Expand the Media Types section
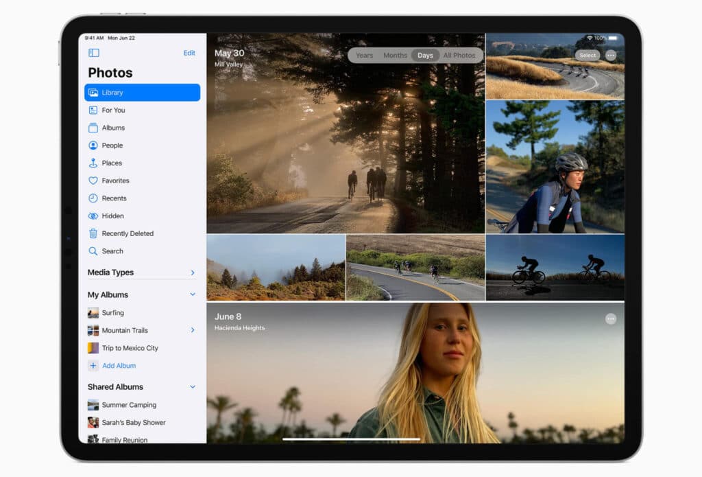702x477 pixels. tap(193, 272)
